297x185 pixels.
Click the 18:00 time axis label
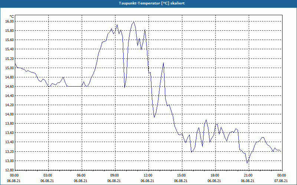214,175
